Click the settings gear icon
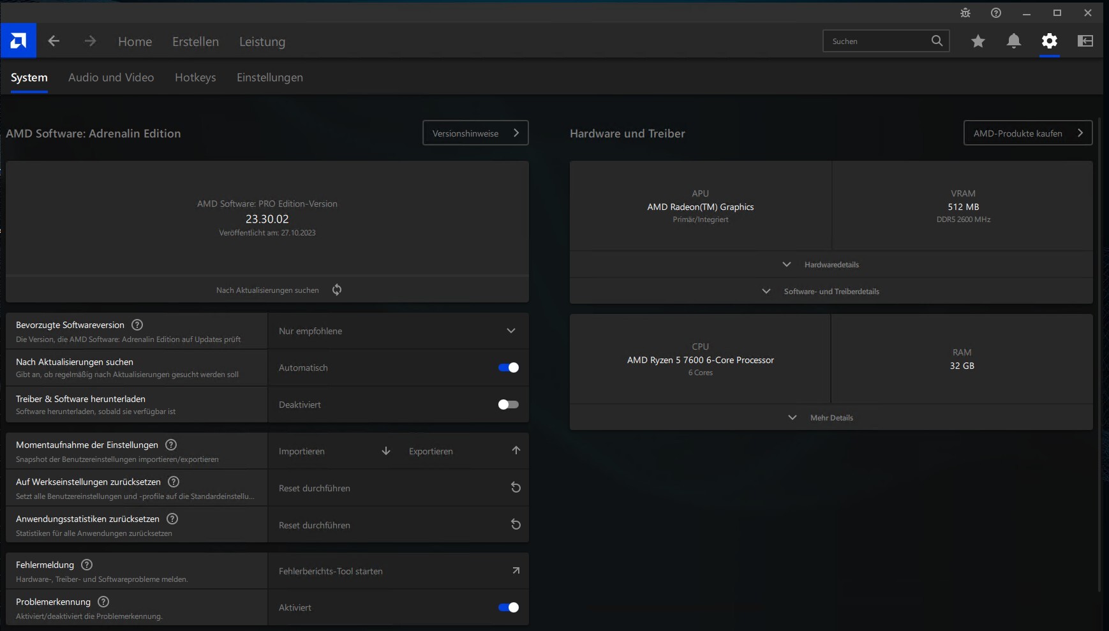This screenshot has width=1109, height=631. tap(1049, 41)
